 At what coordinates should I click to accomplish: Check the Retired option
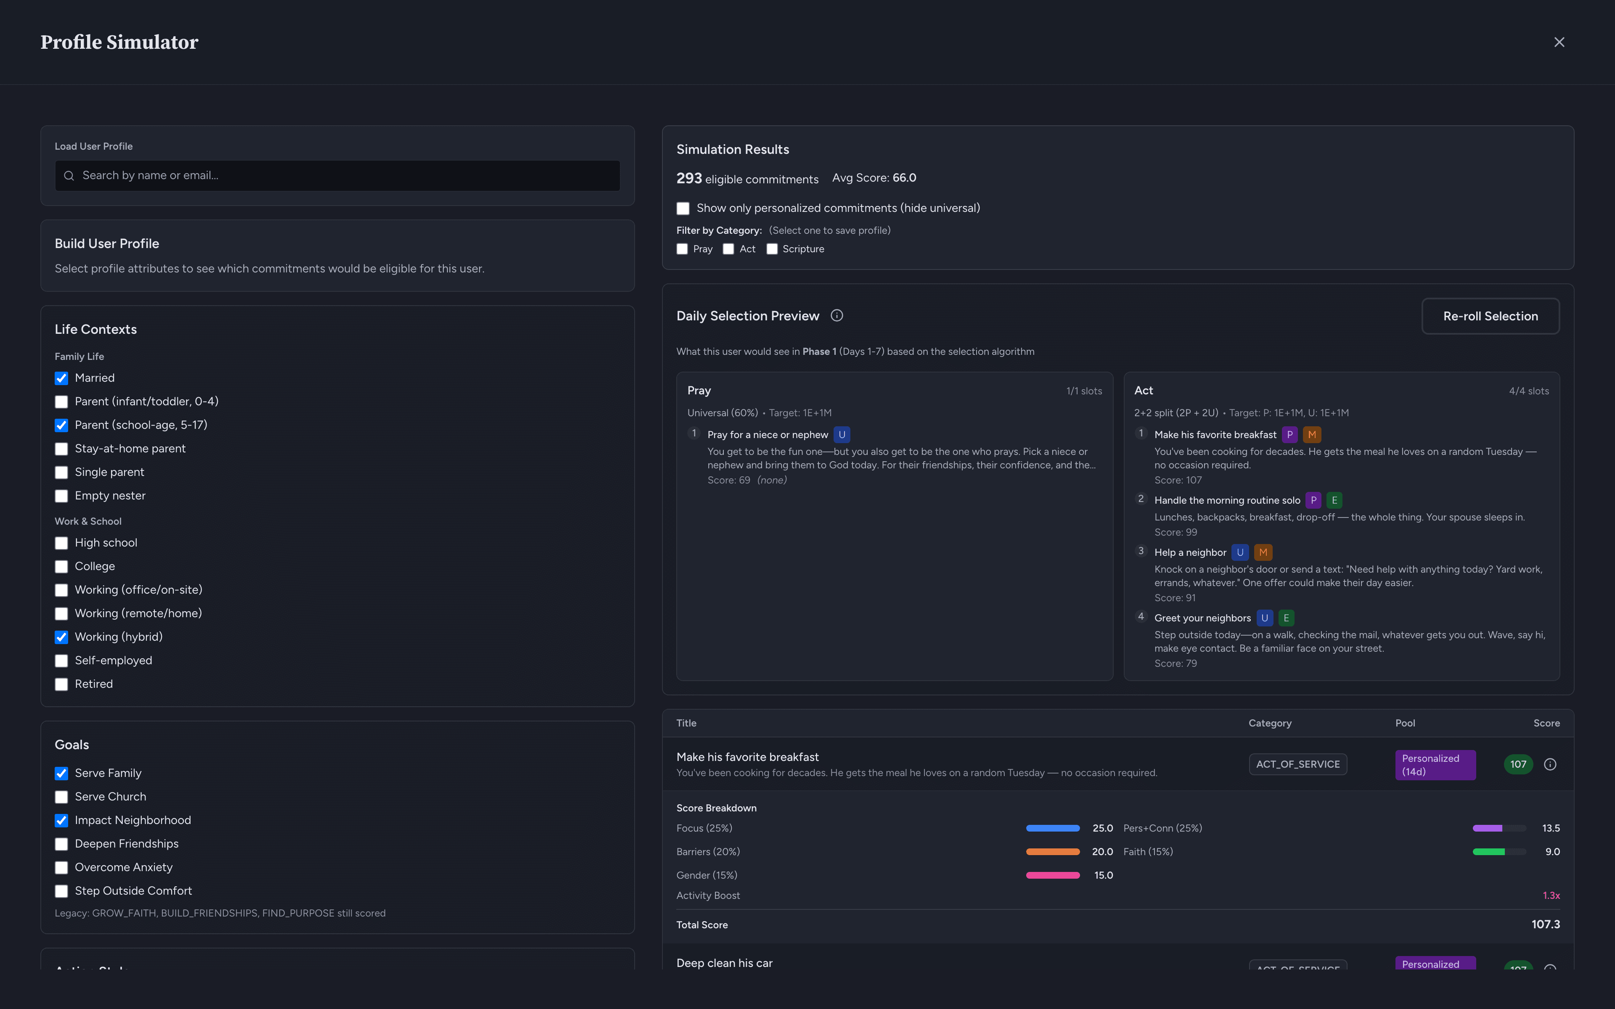click(x=61, y=684)
